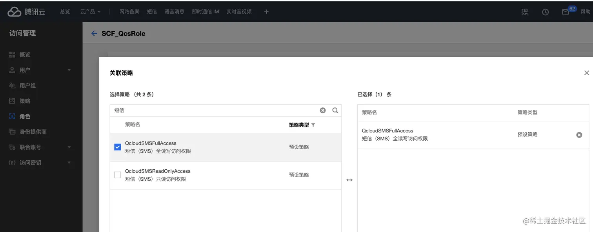Image resolution: width=593 pixels, height=232 pixels.
Task: Open 用户 in the sidebar
Action: pos(25,70)
